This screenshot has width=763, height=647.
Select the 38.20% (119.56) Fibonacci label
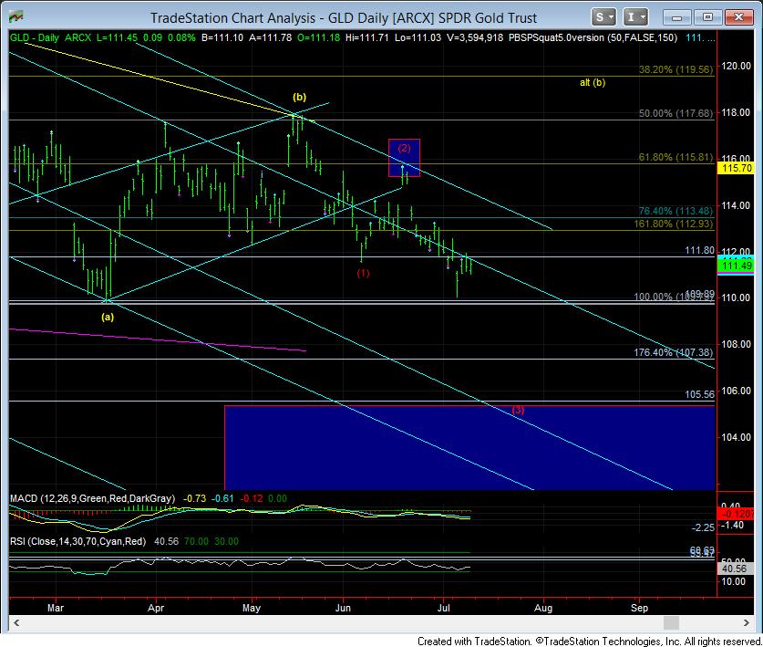tap(675, 69)
